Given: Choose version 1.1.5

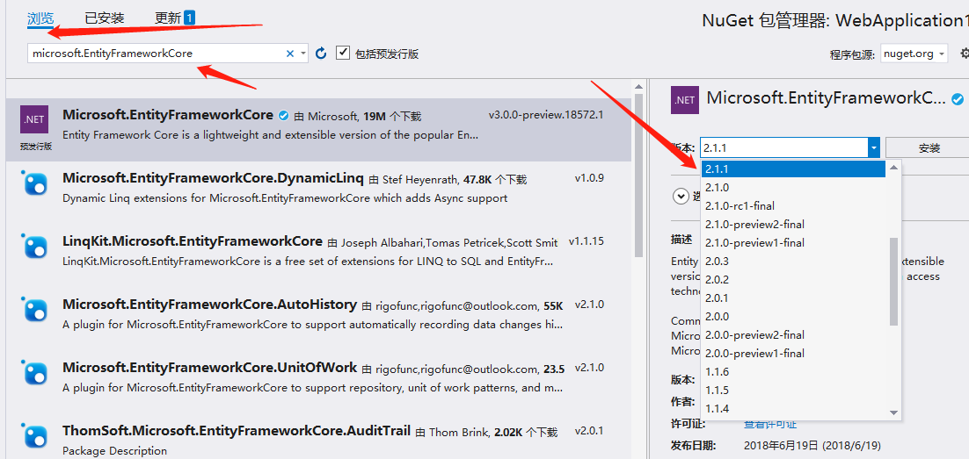Looking at the screenshot, I should pos(794,391).
